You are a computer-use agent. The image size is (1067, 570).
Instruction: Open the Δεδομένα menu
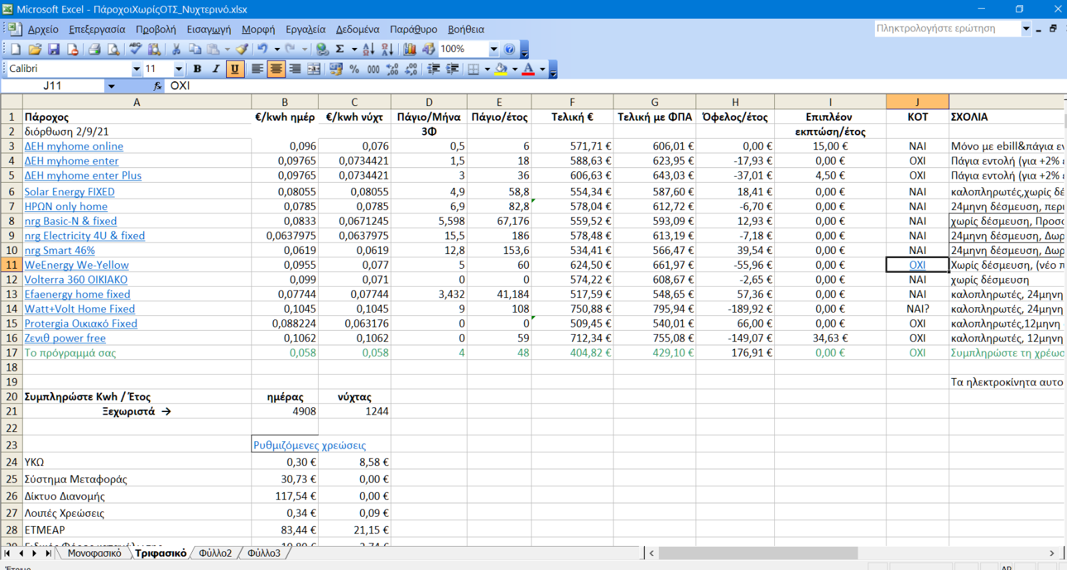point(357,29)
